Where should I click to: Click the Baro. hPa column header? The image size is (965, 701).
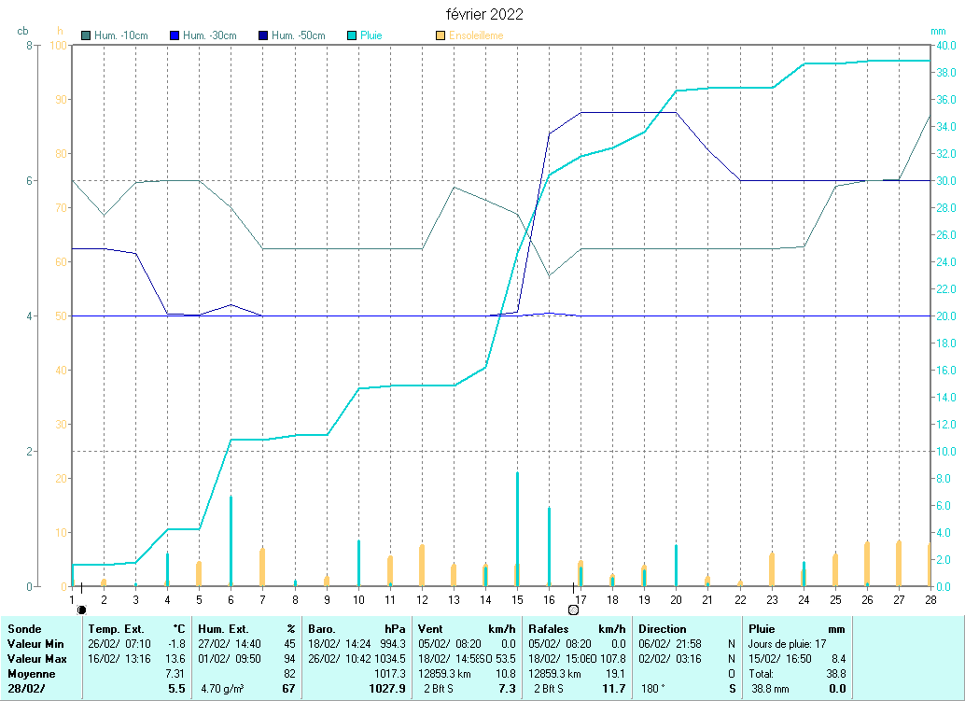(x=359, y=629)
